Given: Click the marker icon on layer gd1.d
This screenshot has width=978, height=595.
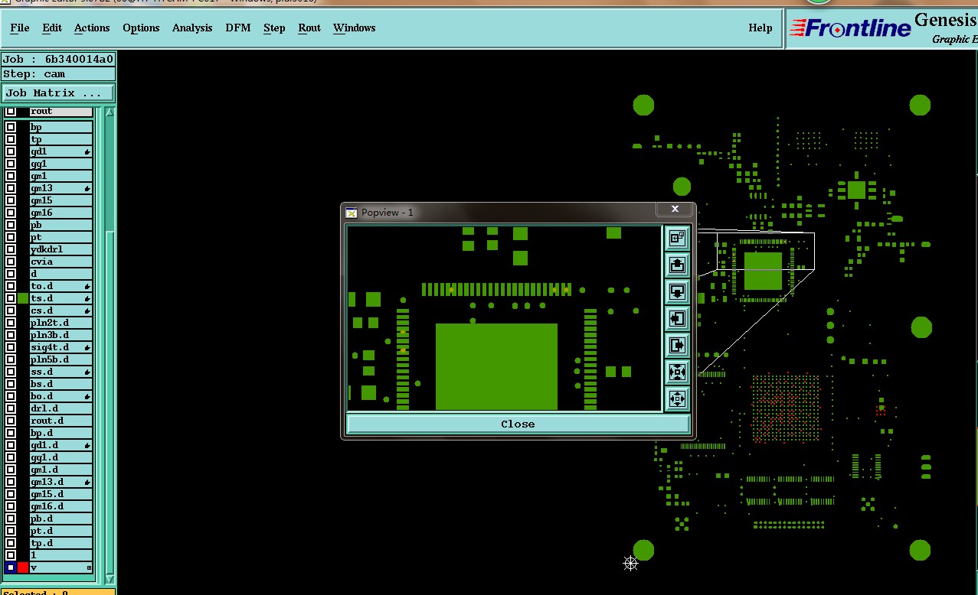Looking at the screenshot, I should [87, 445].
